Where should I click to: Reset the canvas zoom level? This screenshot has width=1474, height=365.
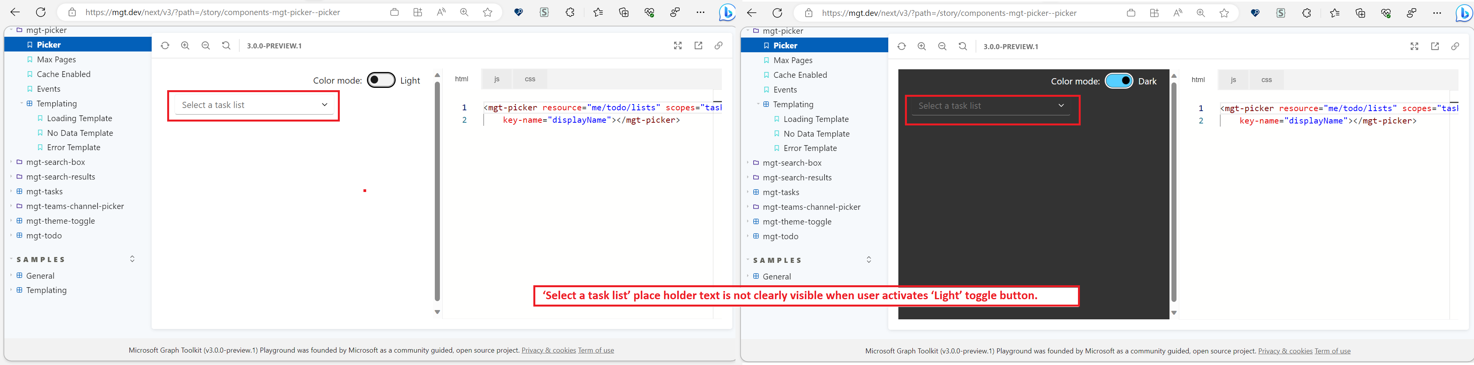[x=226, y=45]
